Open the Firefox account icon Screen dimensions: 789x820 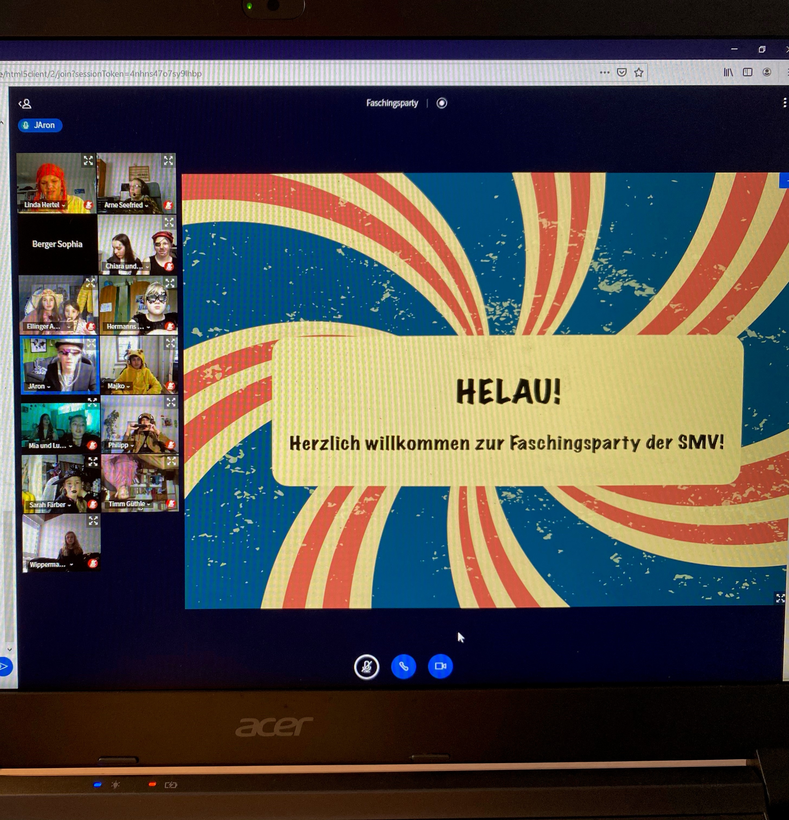(x=767, y=72)
